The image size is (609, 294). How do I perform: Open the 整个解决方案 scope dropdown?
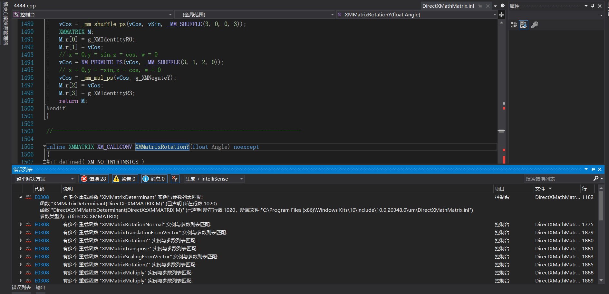coord(45,179)
